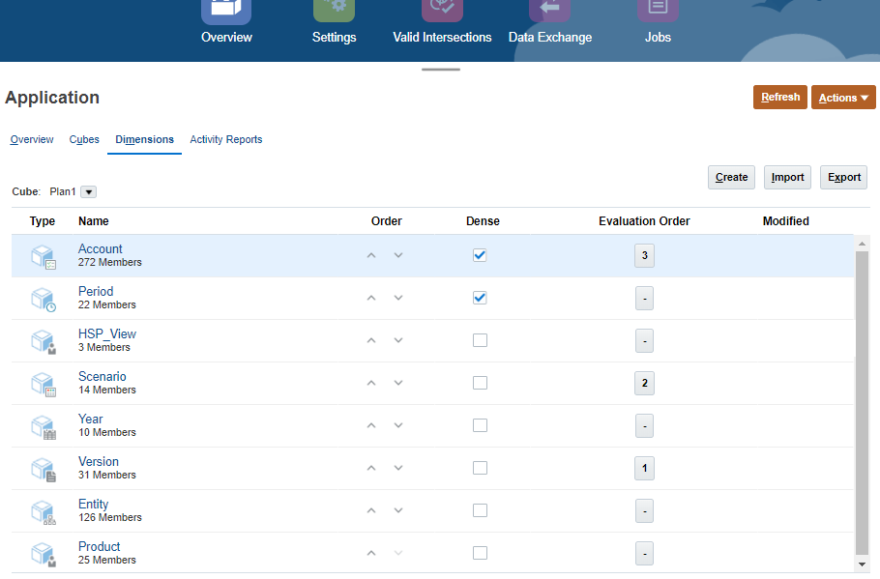Move the Scenario dimension up in order
This screenshot has height=579, width=880.
click(x=370, y=384)
